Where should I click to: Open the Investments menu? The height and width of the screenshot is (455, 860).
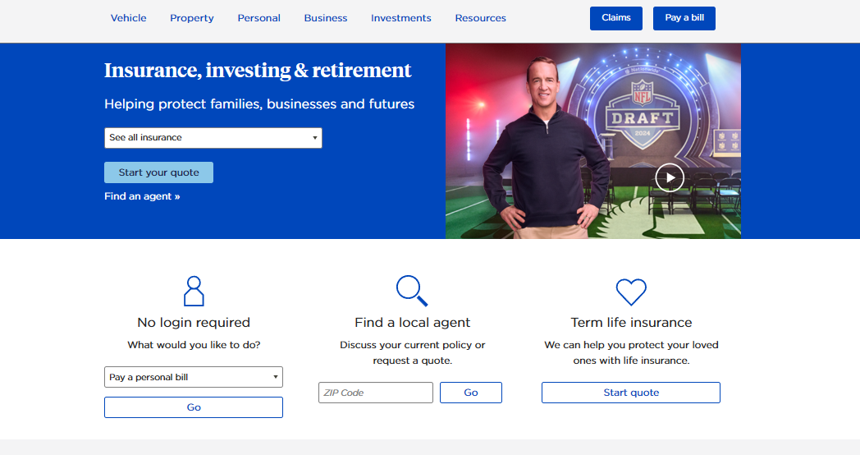click(x=401, y=18)
